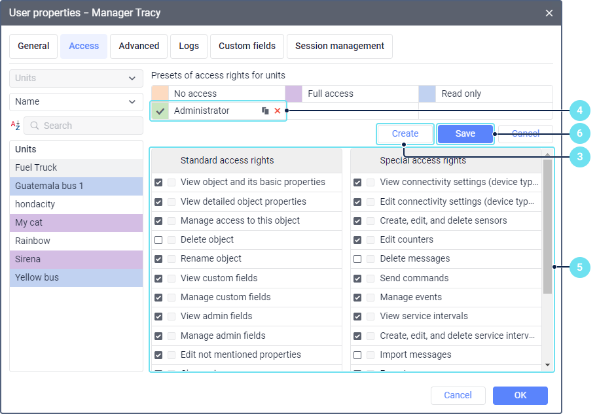Open the Units type dropdown
The image size is (616, 414).
tap(76, 78)
